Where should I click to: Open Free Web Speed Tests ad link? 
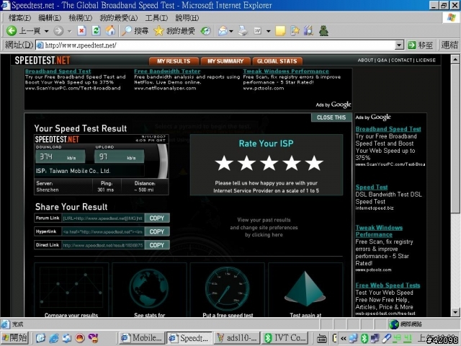coord(388,285)
